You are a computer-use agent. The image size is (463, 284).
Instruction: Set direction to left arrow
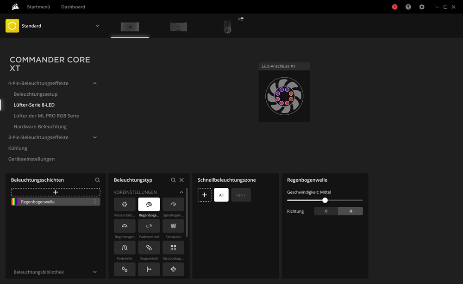click(x=326, y=211)
